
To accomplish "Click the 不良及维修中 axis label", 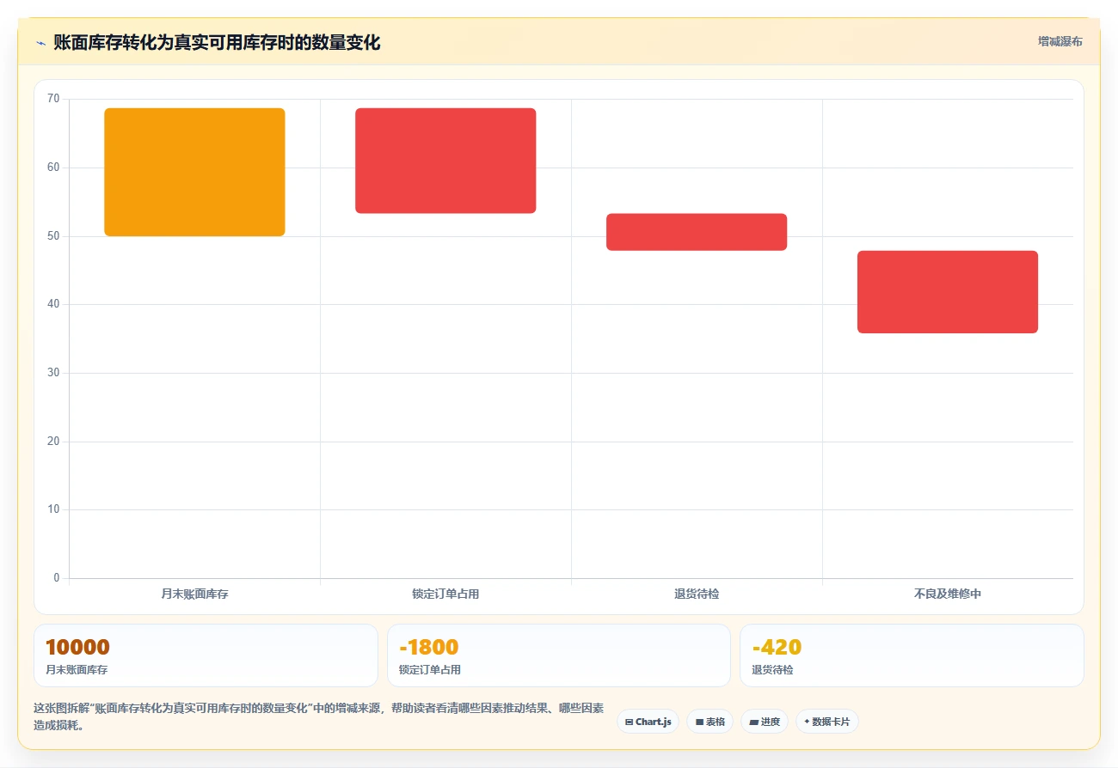I will [948, 594].
